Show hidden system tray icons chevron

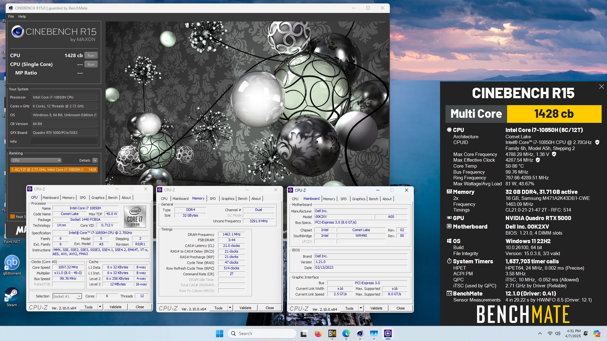tap(540, 333)
